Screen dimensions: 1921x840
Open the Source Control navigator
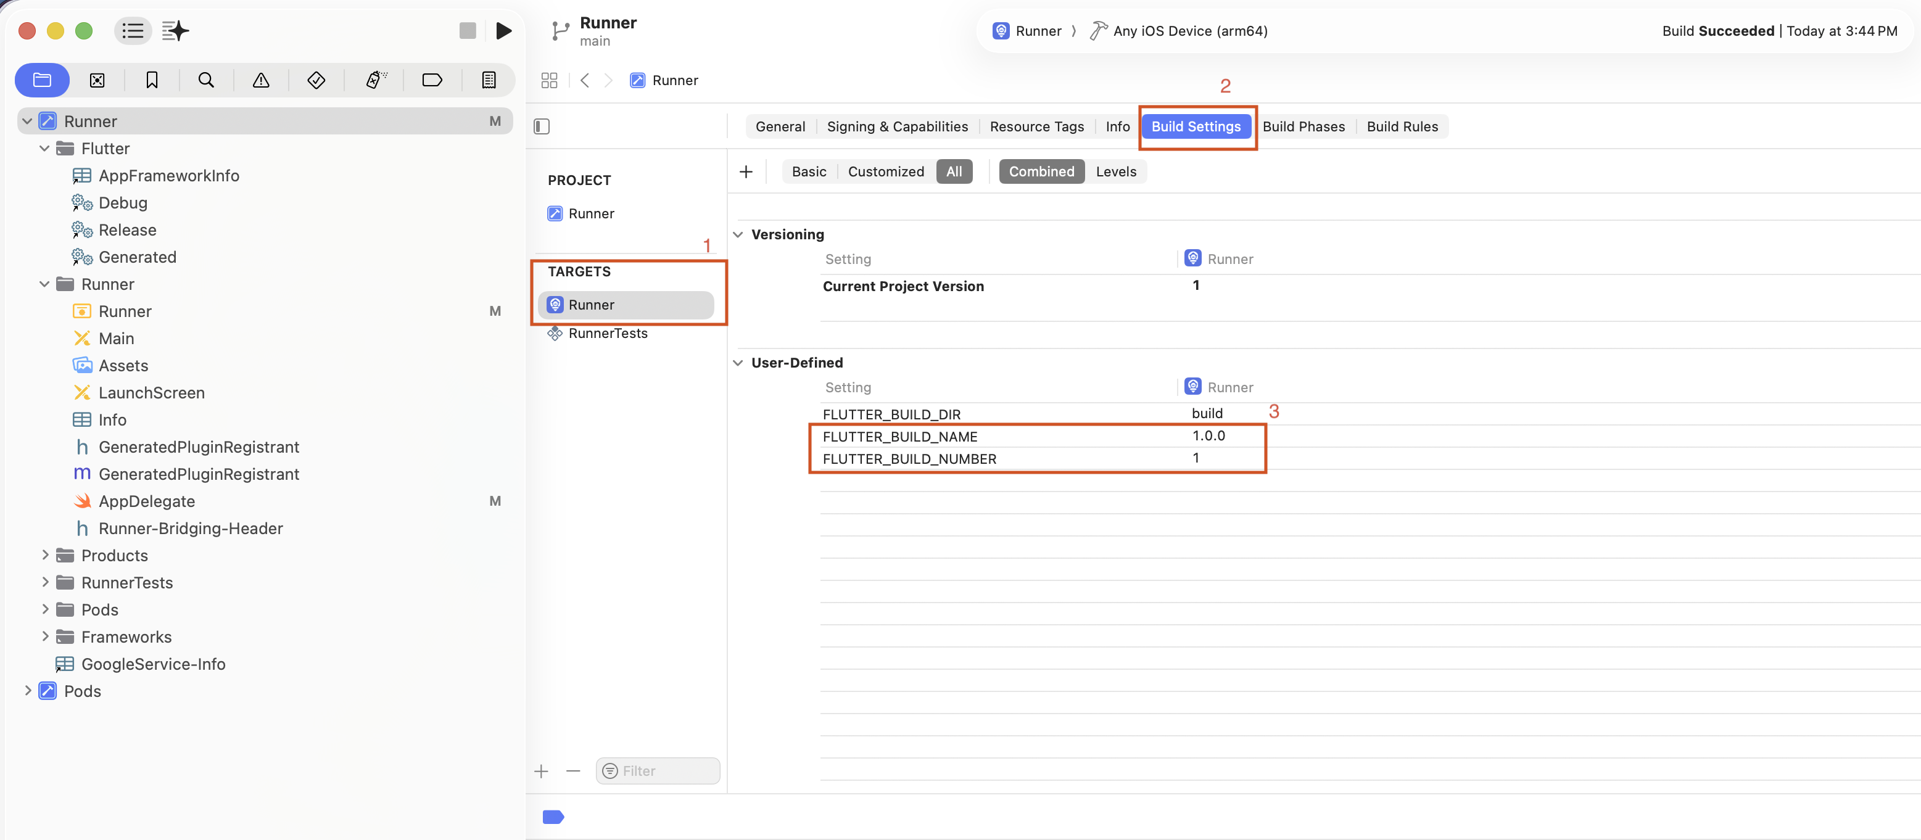97,80
